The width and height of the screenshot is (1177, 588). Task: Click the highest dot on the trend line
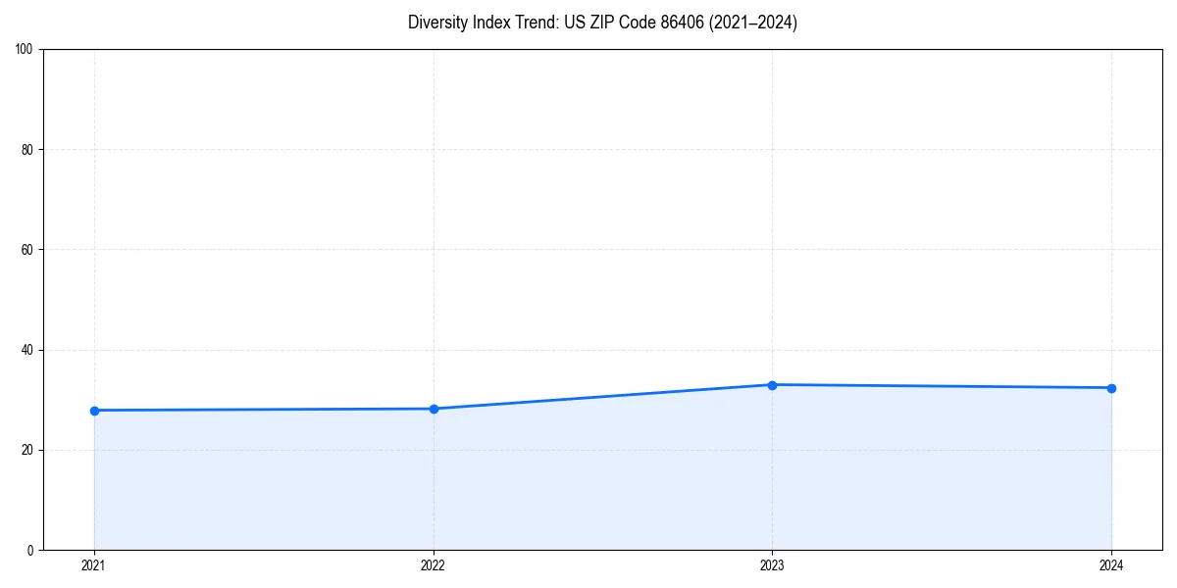pos(773,384)
